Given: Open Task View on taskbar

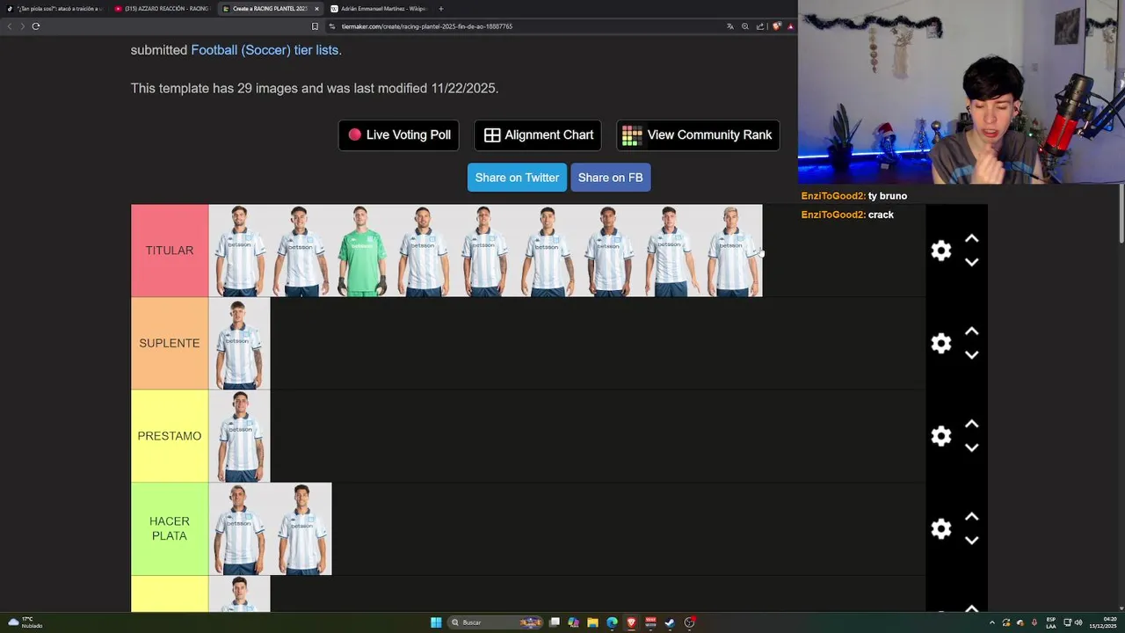Looking at the screenshot, I should pyautogui.click(x=555, y=622).
